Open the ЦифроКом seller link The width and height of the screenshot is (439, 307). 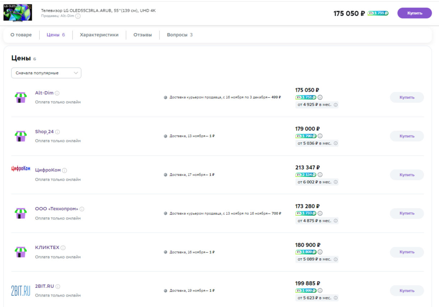click(48, 170)
